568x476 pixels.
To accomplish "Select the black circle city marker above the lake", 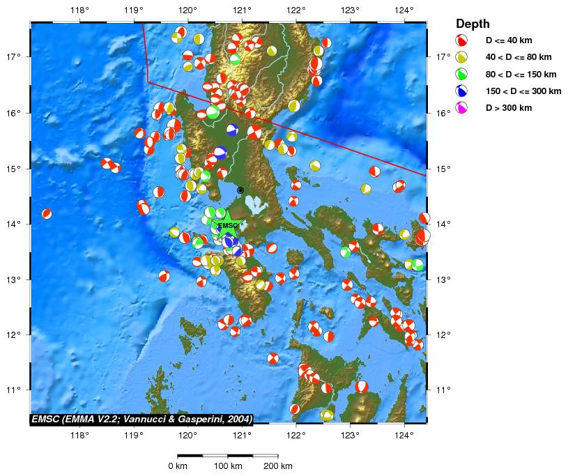I will (x=240, y=190).
